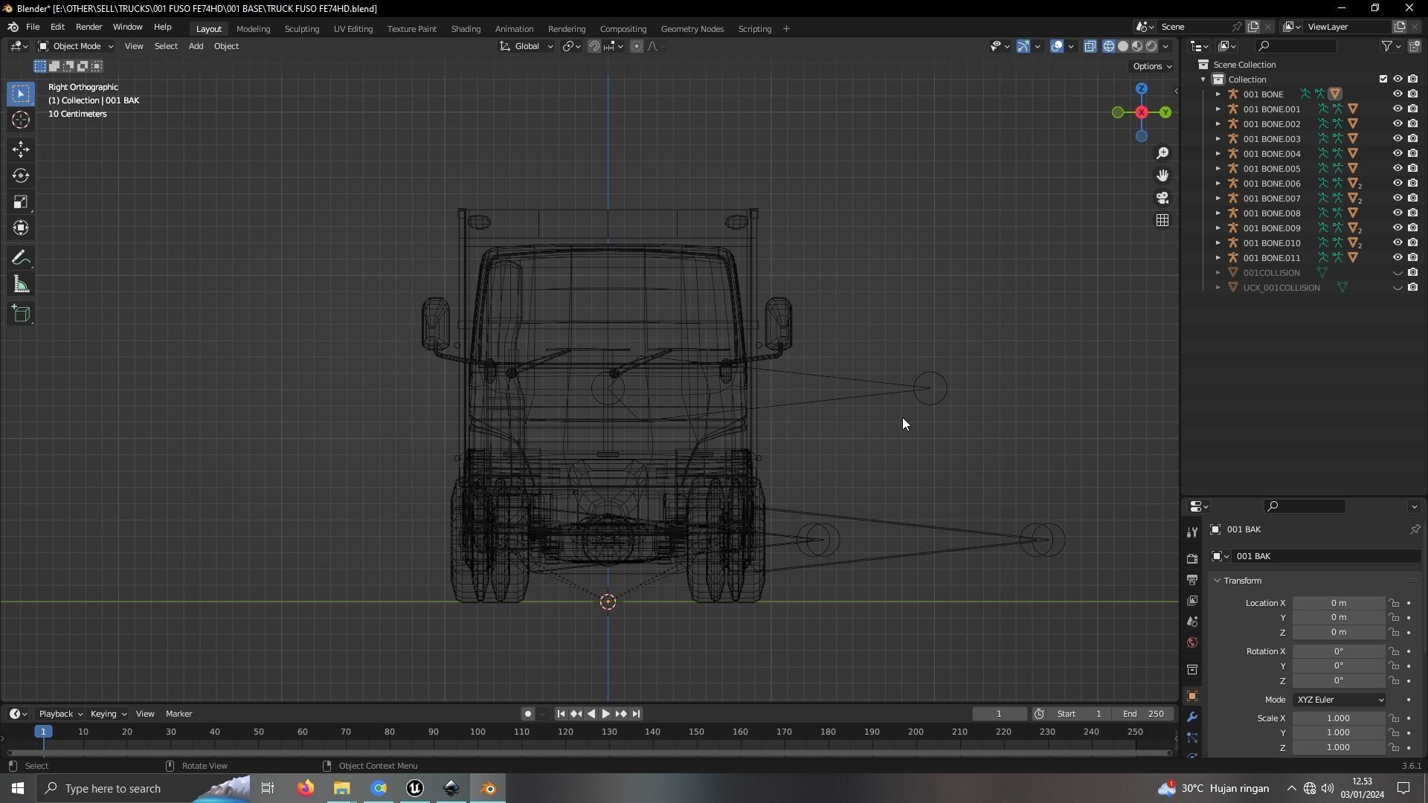Screen dimensions: 1428x803
Task: Jump to last frame
Action: [636, 714]
